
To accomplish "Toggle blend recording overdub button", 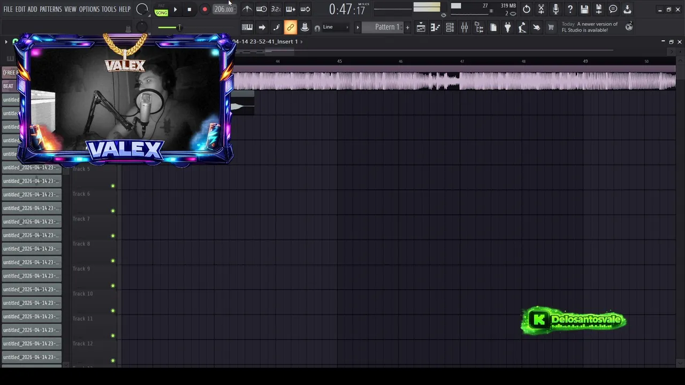I will 291,9.
